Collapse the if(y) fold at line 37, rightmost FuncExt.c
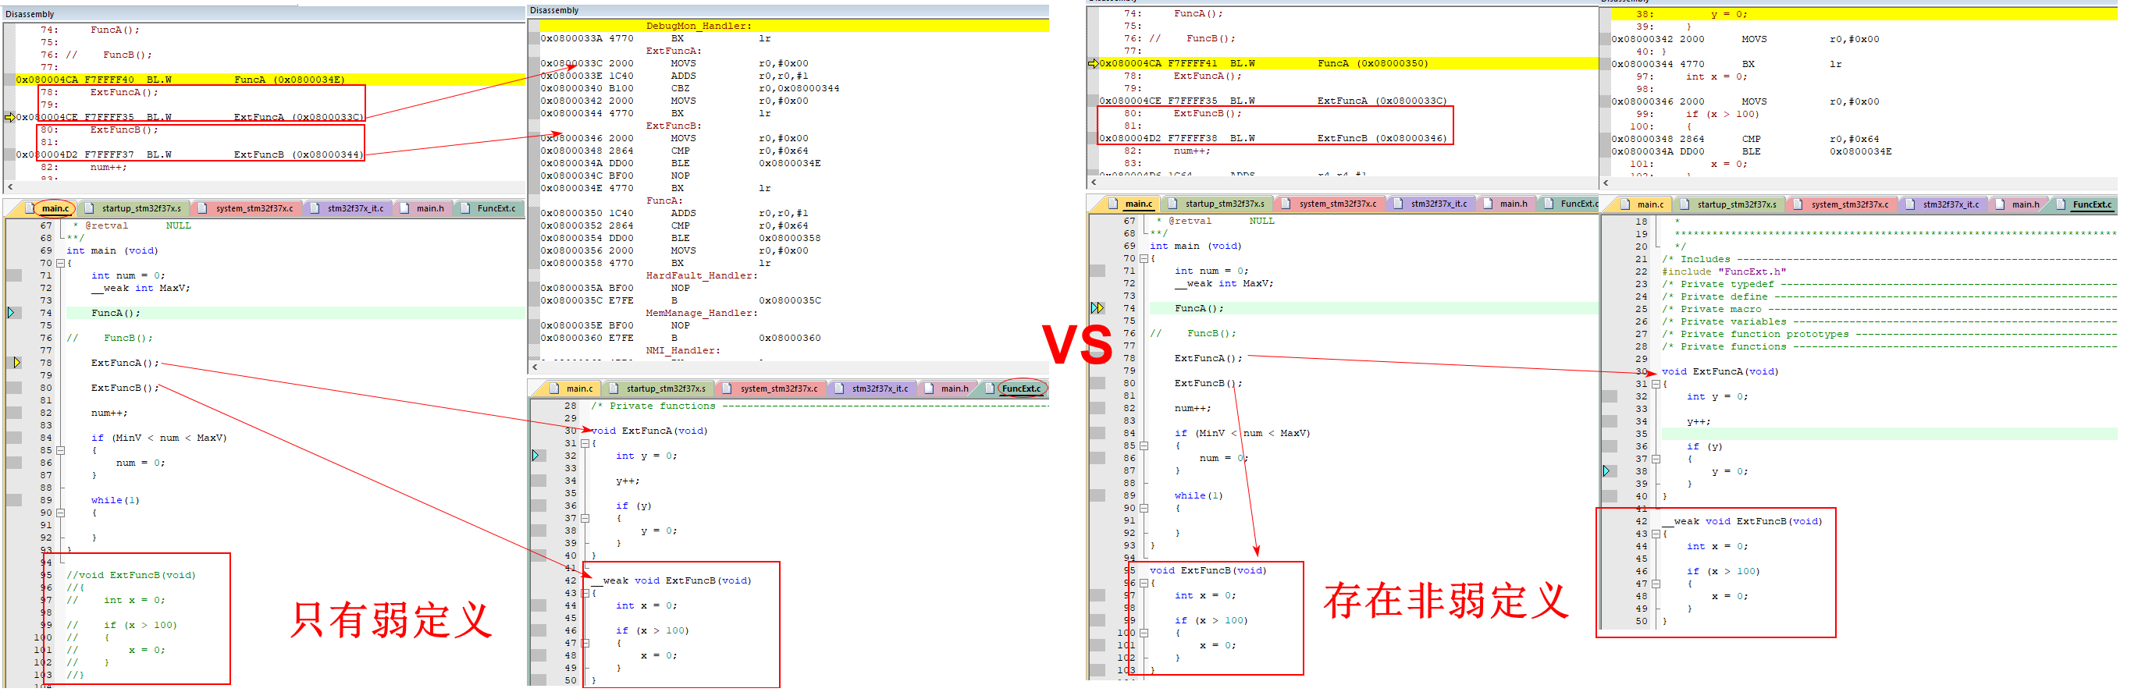2138x692 pixels. click(x=1655, y=459)
